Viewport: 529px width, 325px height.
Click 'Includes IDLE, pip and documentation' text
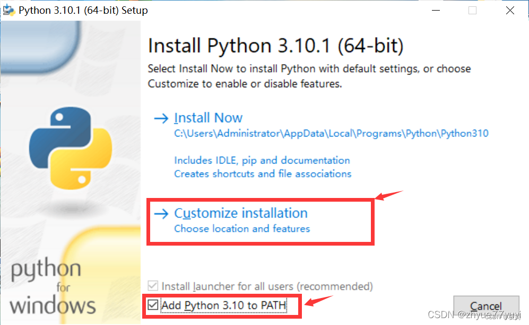[262, 160]
